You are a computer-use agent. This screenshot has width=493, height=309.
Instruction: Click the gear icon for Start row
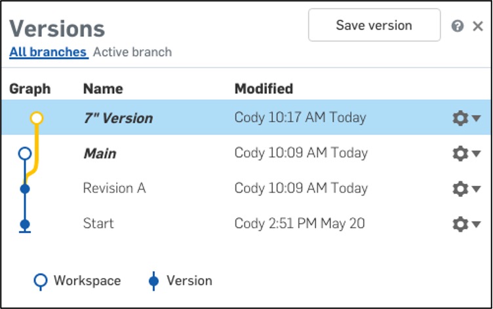click(x=460, y=224)
